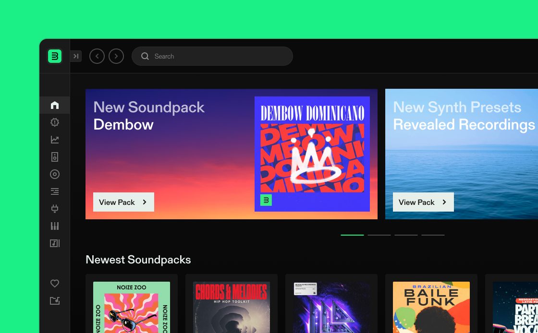Screen dimensions: 538x333
Task: Open the new releases badge icon in sidebar
Action: click(x=55, y=122)
